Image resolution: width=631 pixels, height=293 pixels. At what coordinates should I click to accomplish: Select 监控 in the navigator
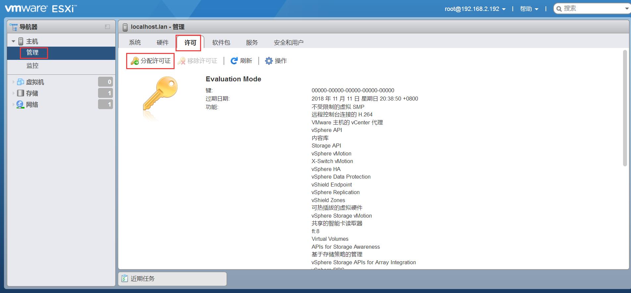[x=61, y=65]
